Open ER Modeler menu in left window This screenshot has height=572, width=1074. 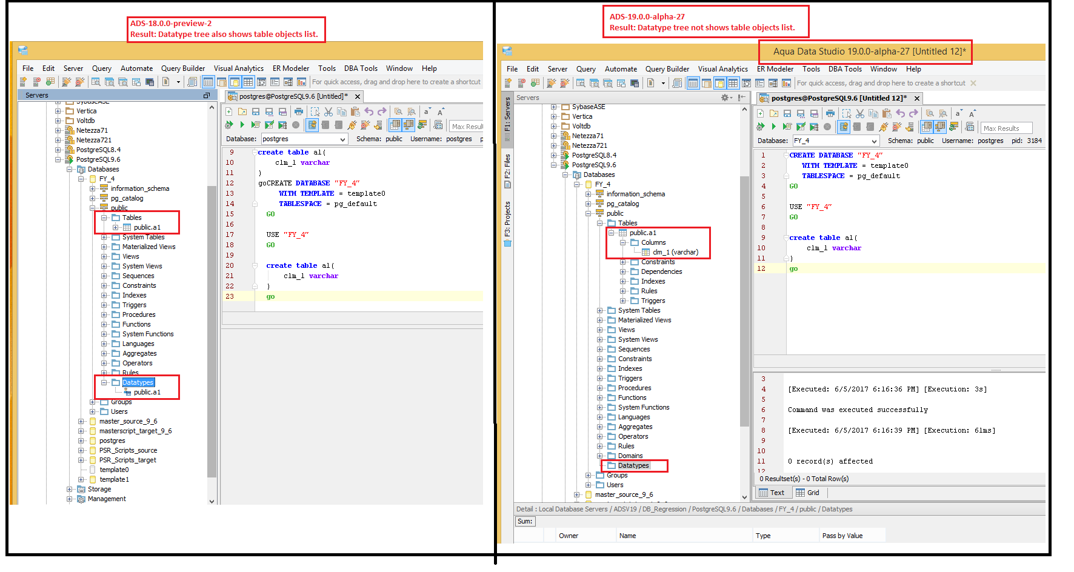point(291,68)
